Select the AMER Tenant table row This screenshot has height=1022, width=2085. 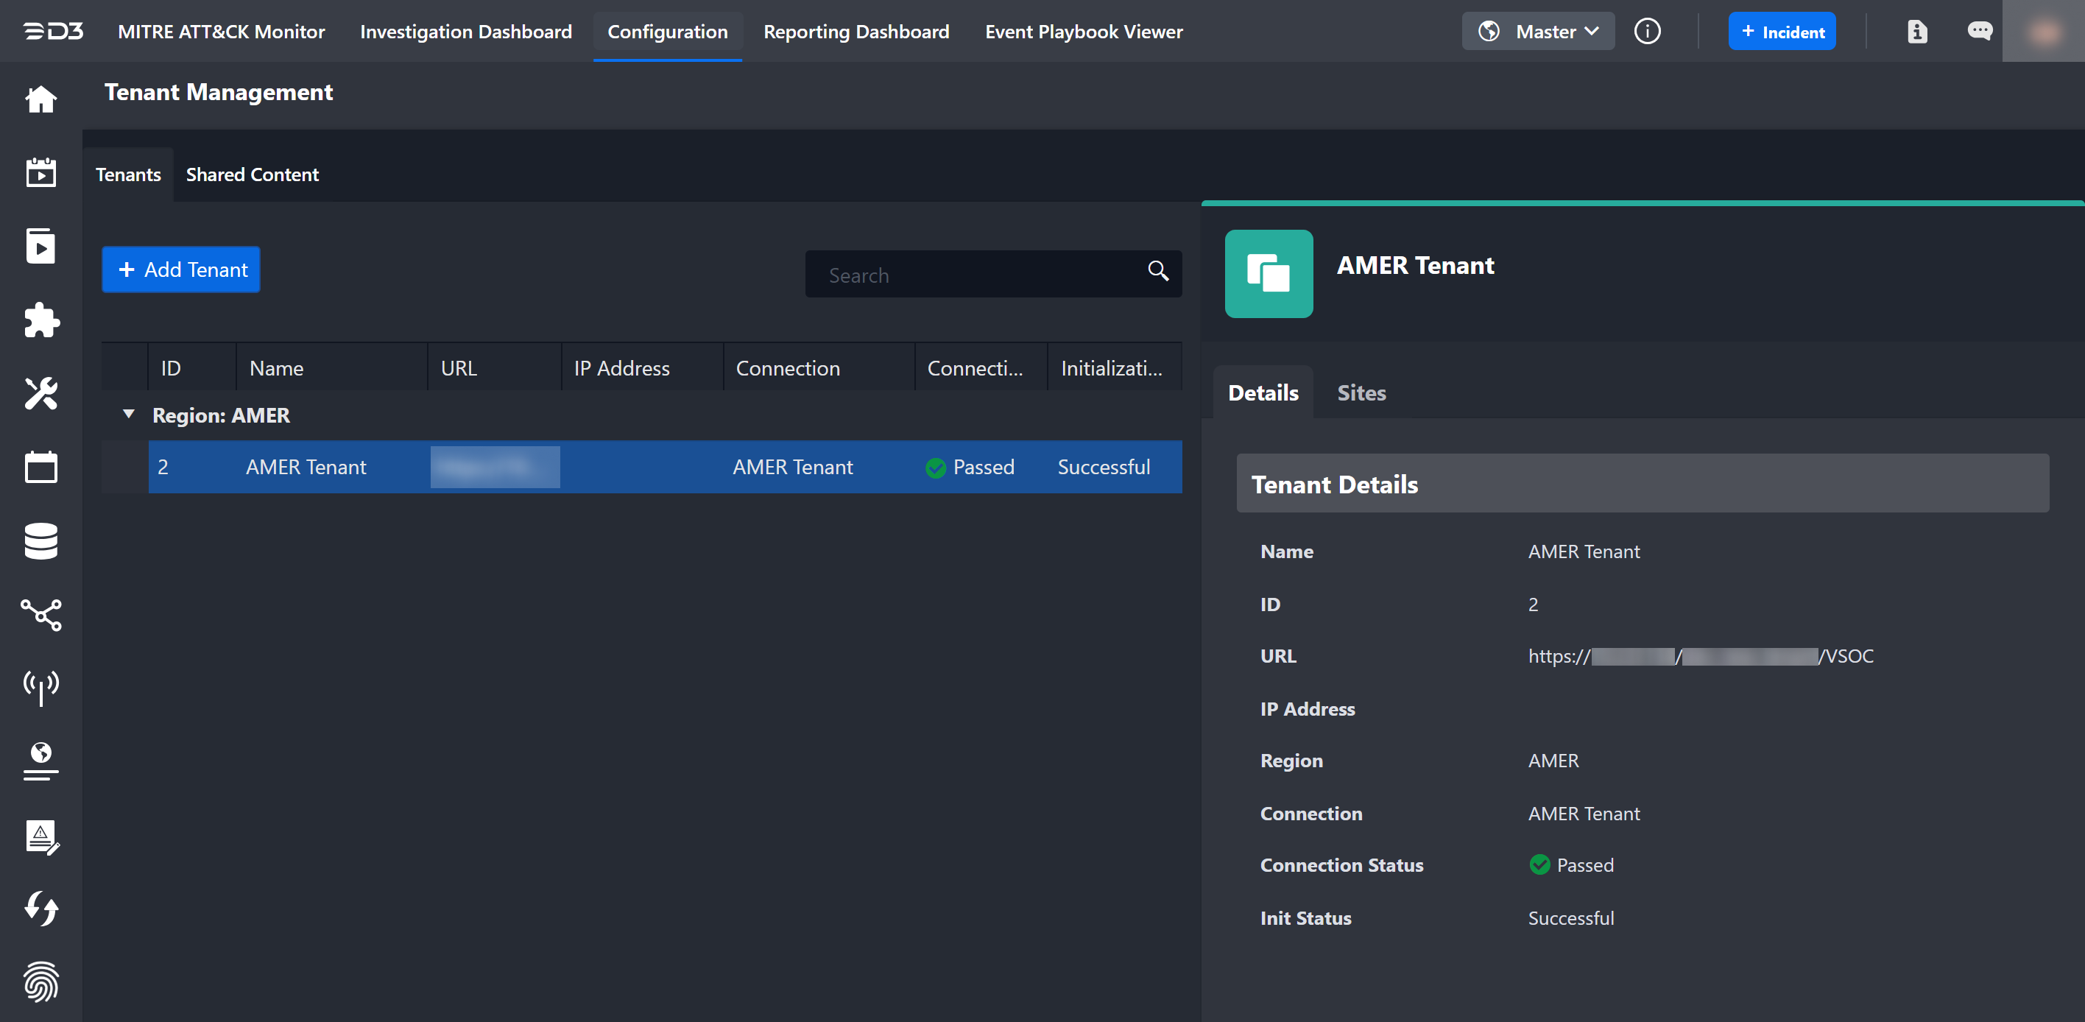(663, 467)
